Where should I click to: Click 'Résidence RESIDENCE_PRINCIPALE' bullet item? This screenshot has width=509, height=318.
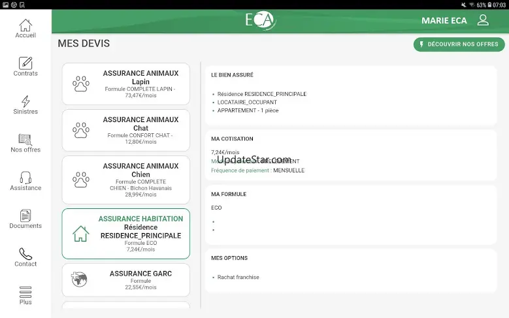(x=261, y=94)
